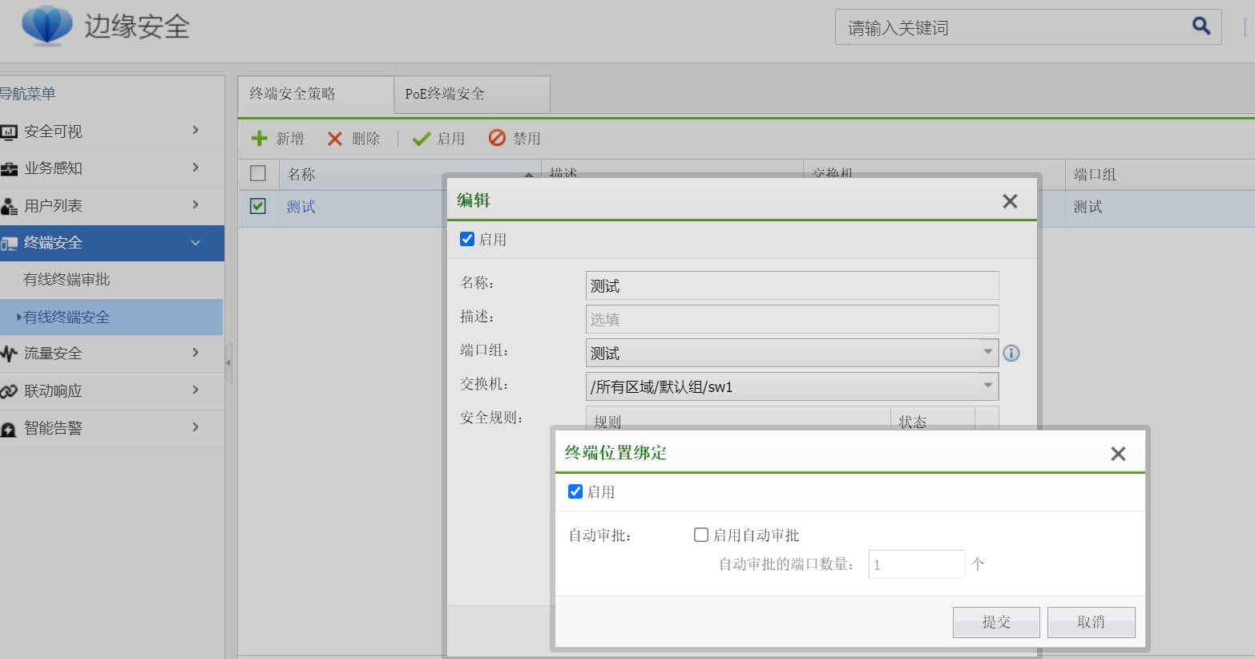Expand the 用户列表 menu

point(196,204)
